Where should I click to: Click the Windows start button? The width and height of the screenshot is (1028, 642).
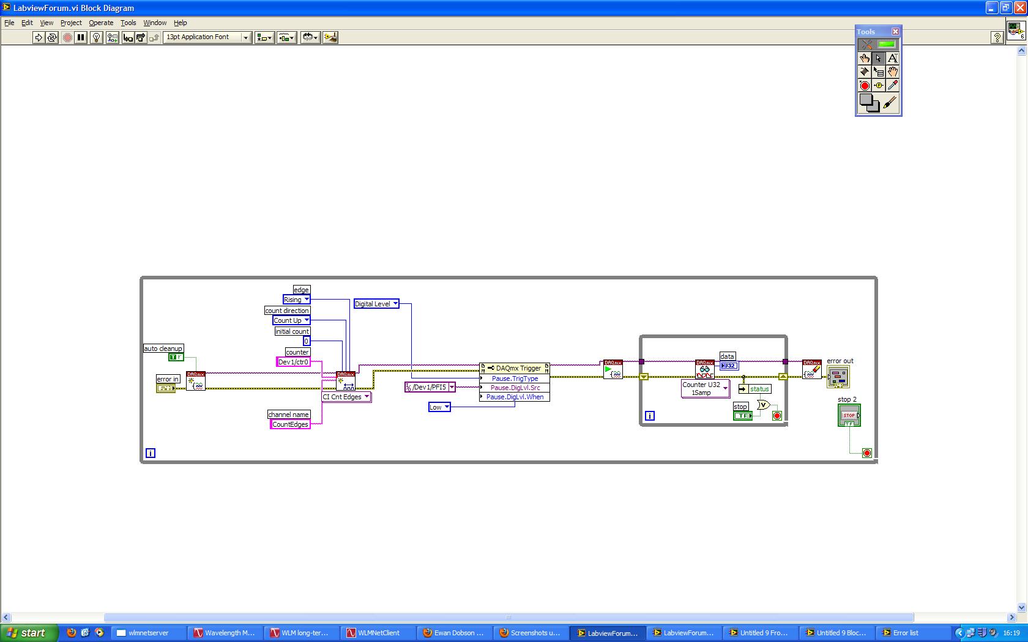(29, 633)
